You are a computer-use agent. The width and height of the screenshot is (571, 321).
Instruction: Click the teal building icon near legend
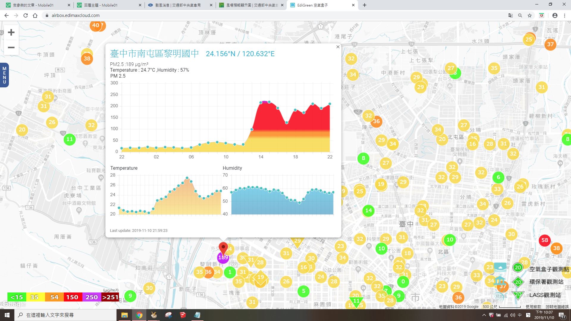(x=500, y=281)
